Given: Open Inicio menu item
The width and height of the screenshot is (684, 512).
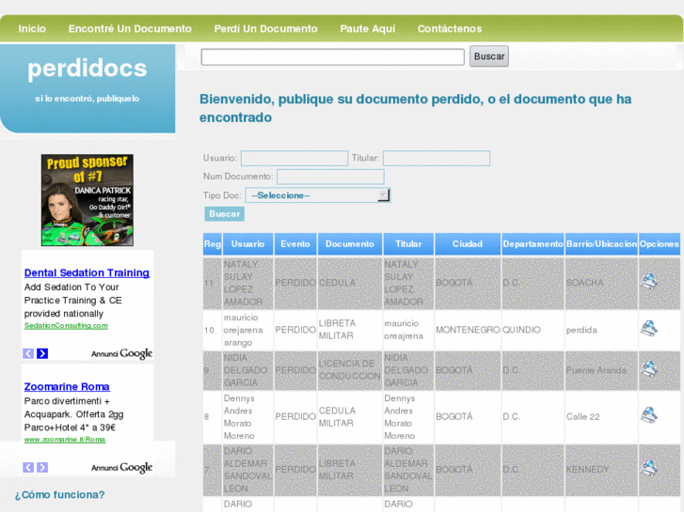Looking at the screenshot, I should click(x=32, y=29).
